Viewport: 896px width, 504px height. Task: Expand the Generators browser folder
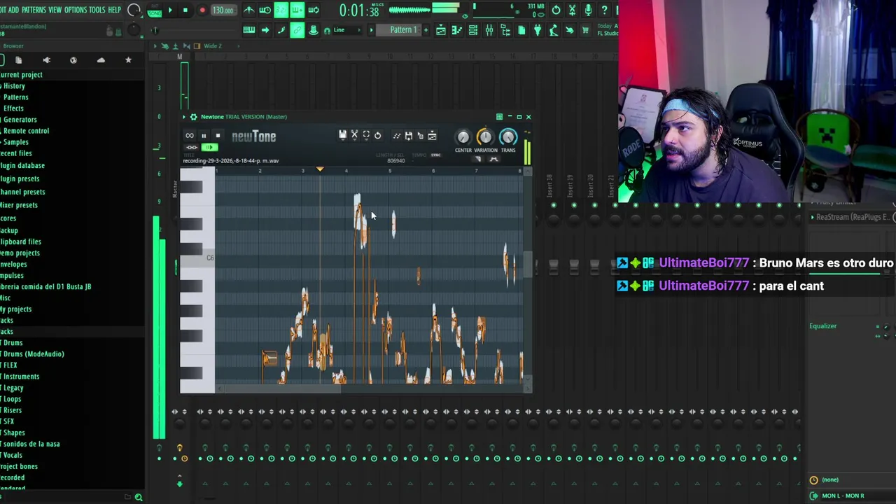click(19, 119)
